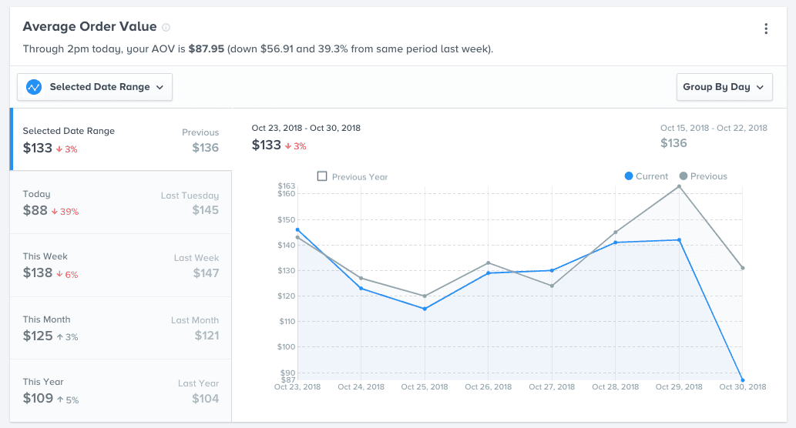The height and width of the screenshot is (428, 796).
Task: Click the Oct 23, 2018 axis label
Action: click(x=297, y=387)
